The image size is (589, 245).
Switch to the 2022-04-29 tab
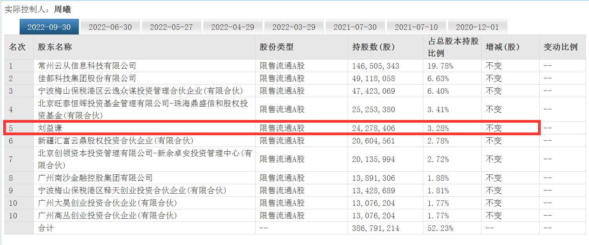click(233, 27)
